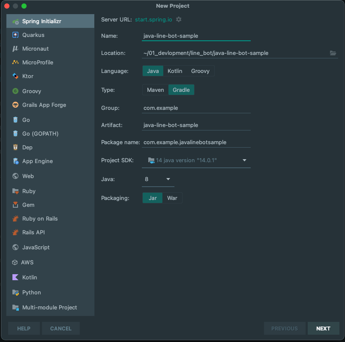This screenshot has height=342, width=345.
Task: Select Java as the language
Action: [153, 71]
